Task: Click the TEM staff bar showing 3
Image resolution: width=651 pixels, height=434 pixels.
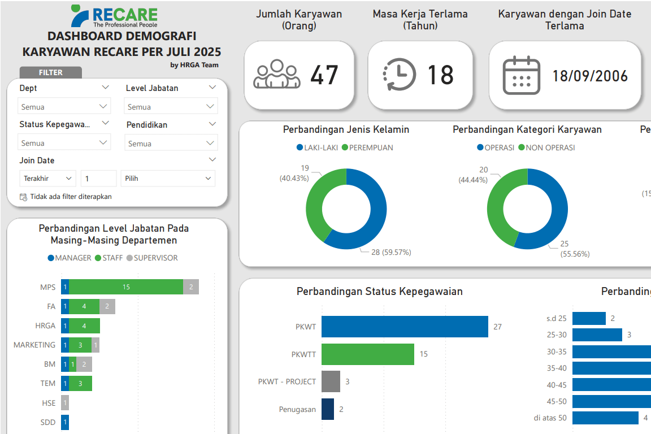Action: pyautogui.click(x=80, y=383)
